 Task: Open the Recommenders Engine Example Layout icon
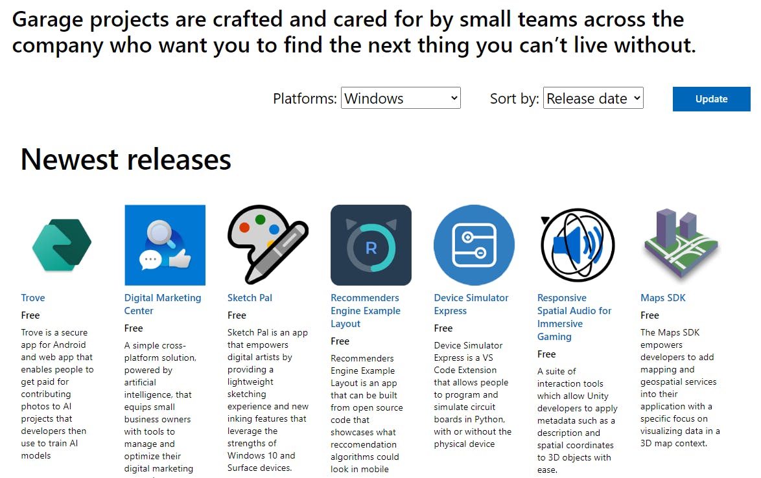pos(371,245)
